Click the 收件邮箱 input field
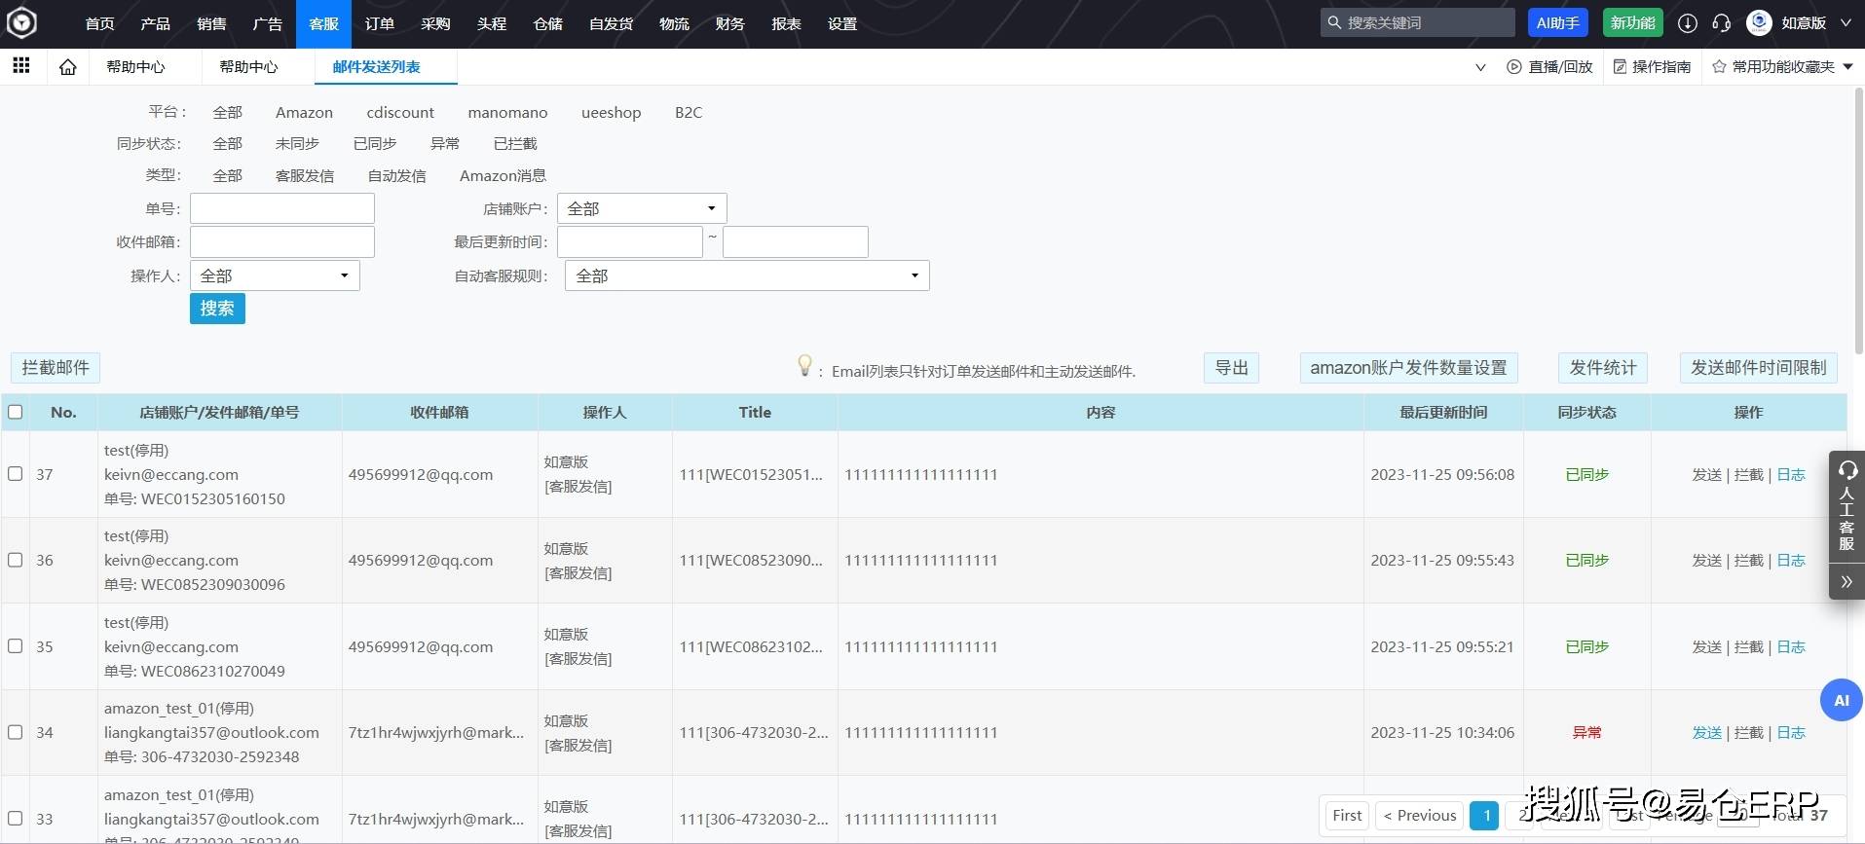Image resolution: width=1865 pixels, height=844 pixels. point(282,241)
